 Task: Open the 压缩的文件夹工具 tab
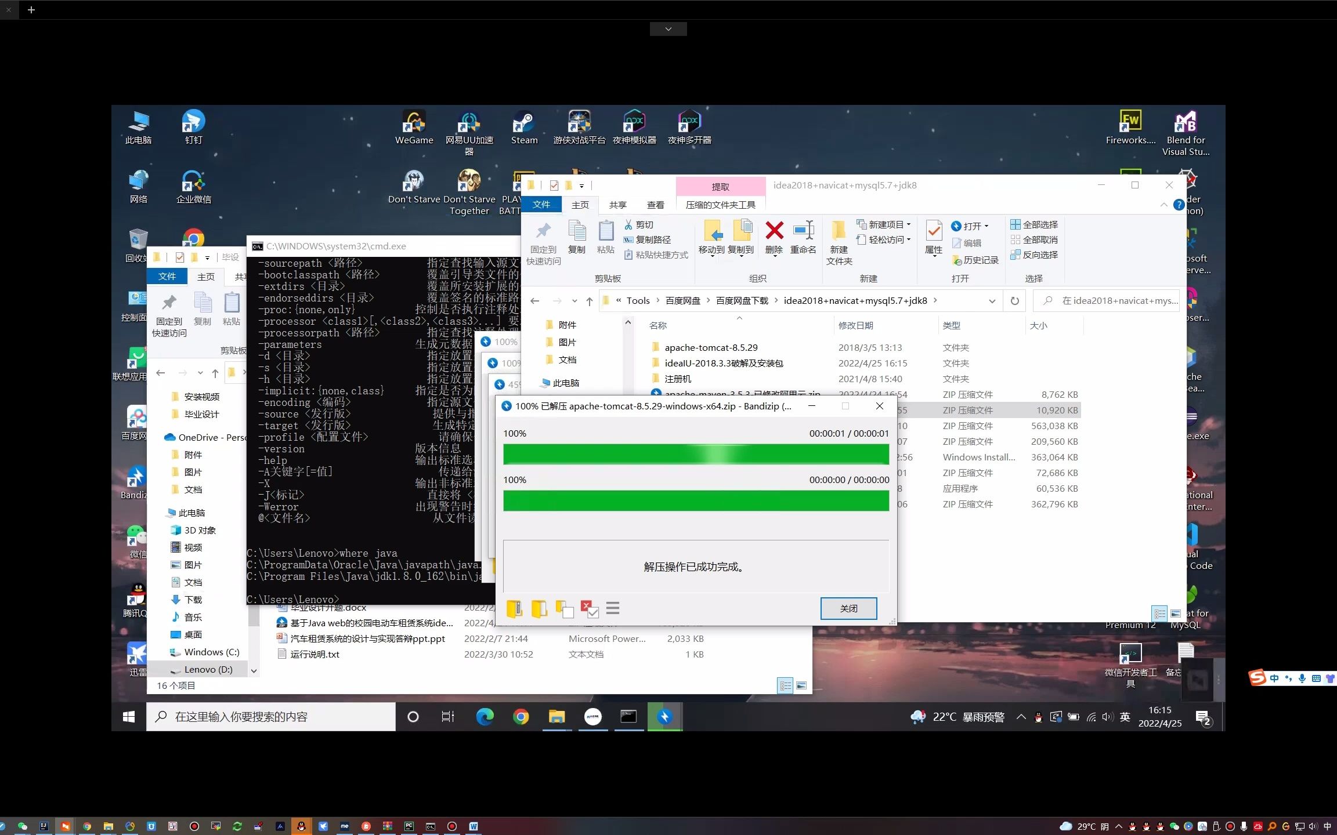coord(720,205)
